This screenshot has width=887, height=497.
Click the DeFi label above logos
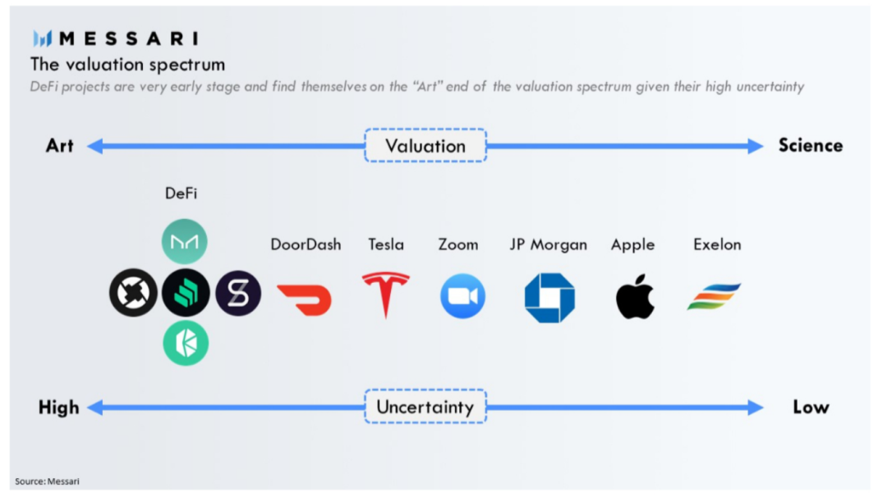pyautogui.click(x=181, y=194)
